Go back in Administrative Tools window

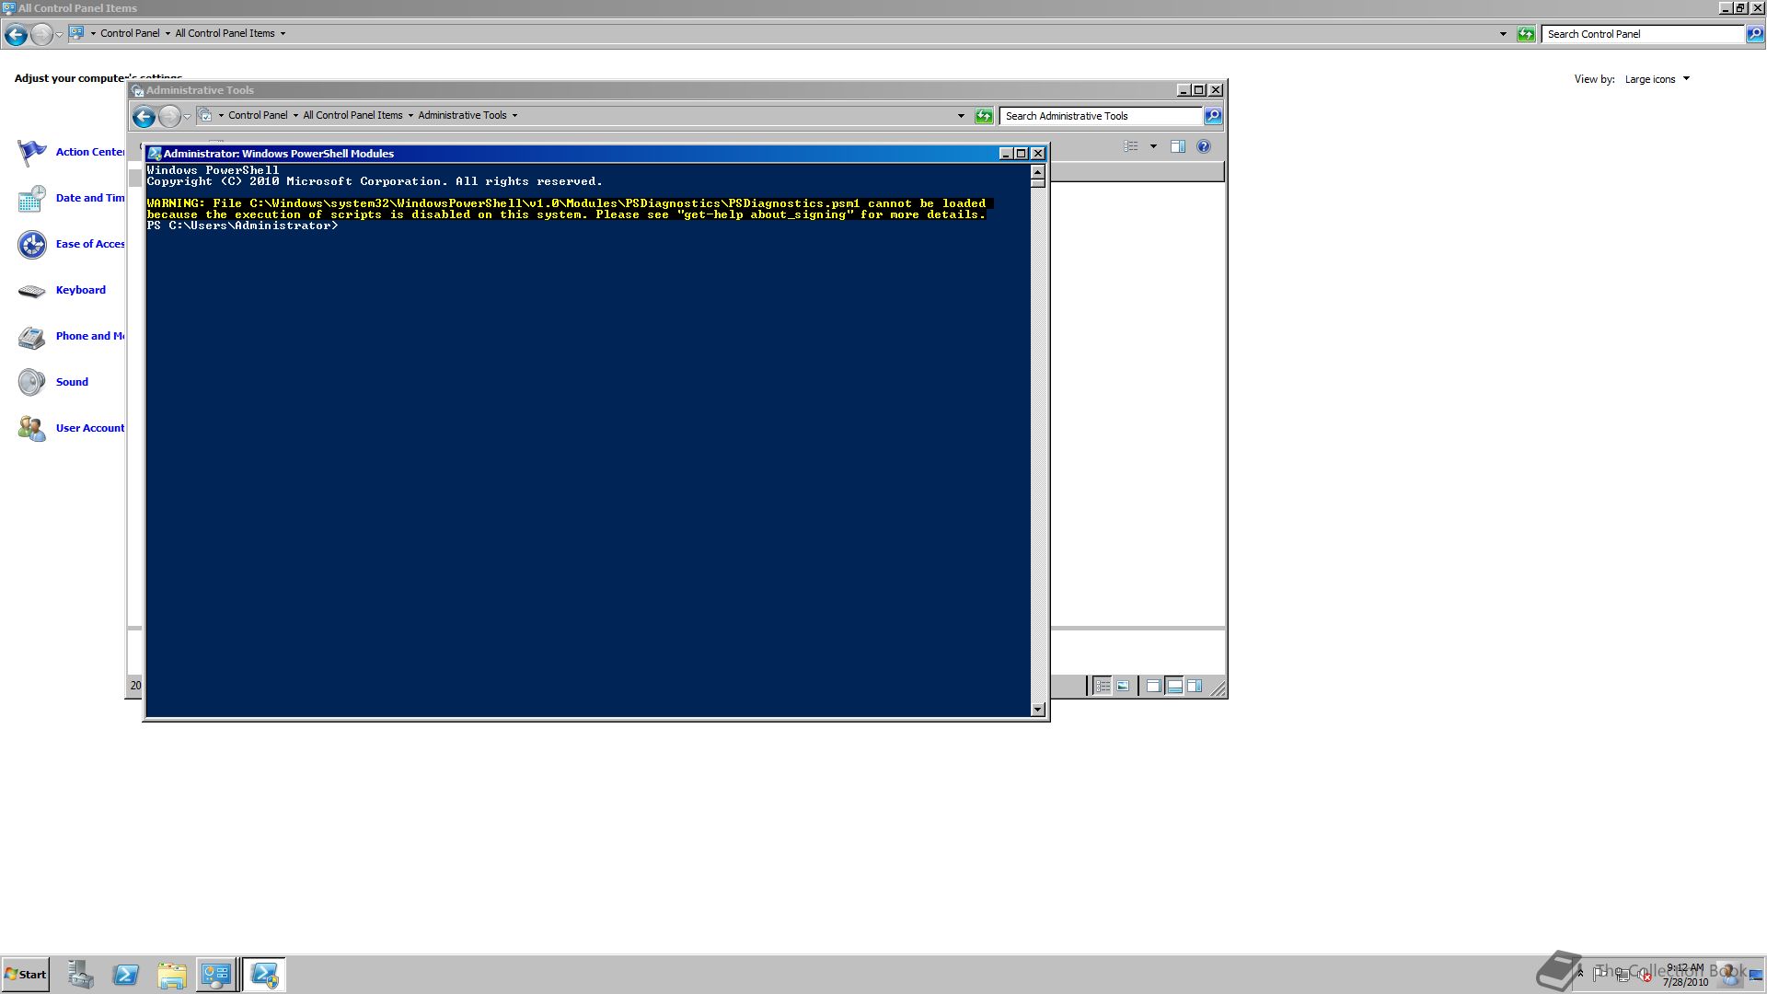[144, 116]
